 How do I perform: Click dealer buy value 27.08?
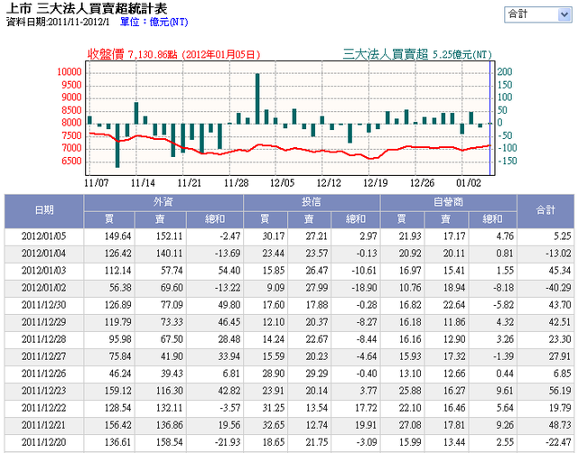click(x=409, y=425)
